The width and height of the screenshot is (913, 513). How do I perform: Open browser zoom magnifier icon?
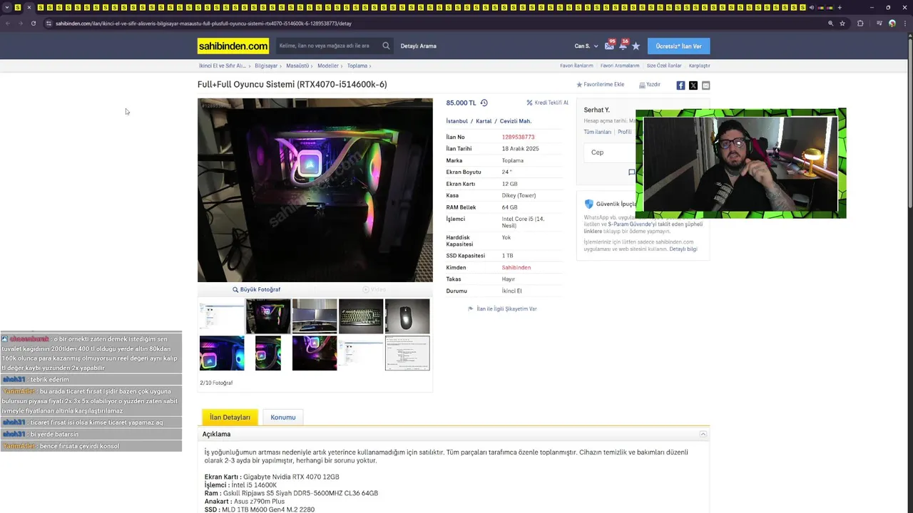tap(830, 24)
